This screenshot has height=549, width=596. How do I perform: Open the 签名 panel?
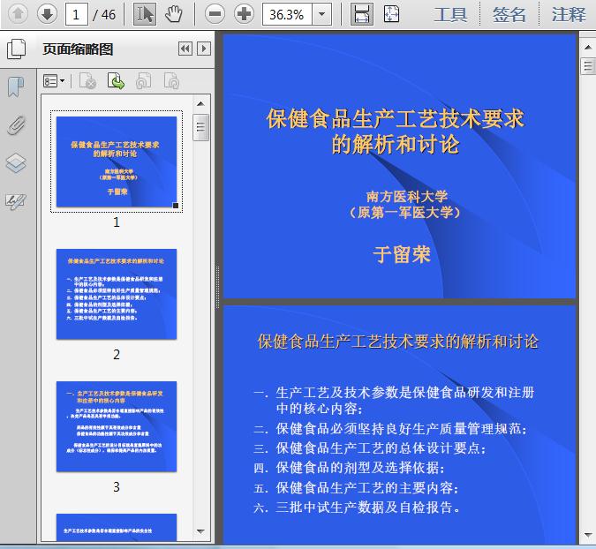pos(509,15)
